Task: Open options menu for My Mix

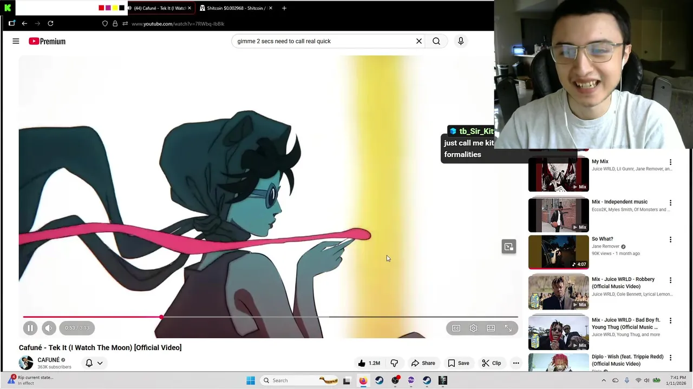Action: click(x=670, y=162)
